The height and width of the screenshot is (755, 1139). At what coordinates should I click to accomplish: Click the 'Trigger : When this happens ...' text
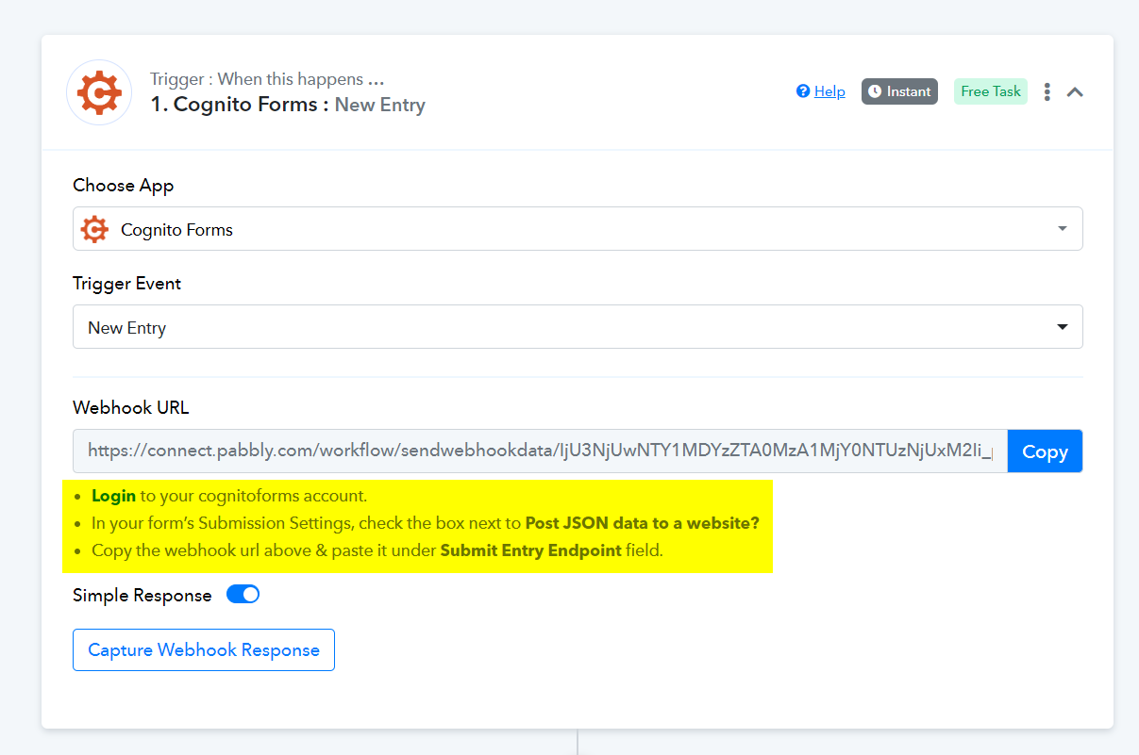(267, 79)
